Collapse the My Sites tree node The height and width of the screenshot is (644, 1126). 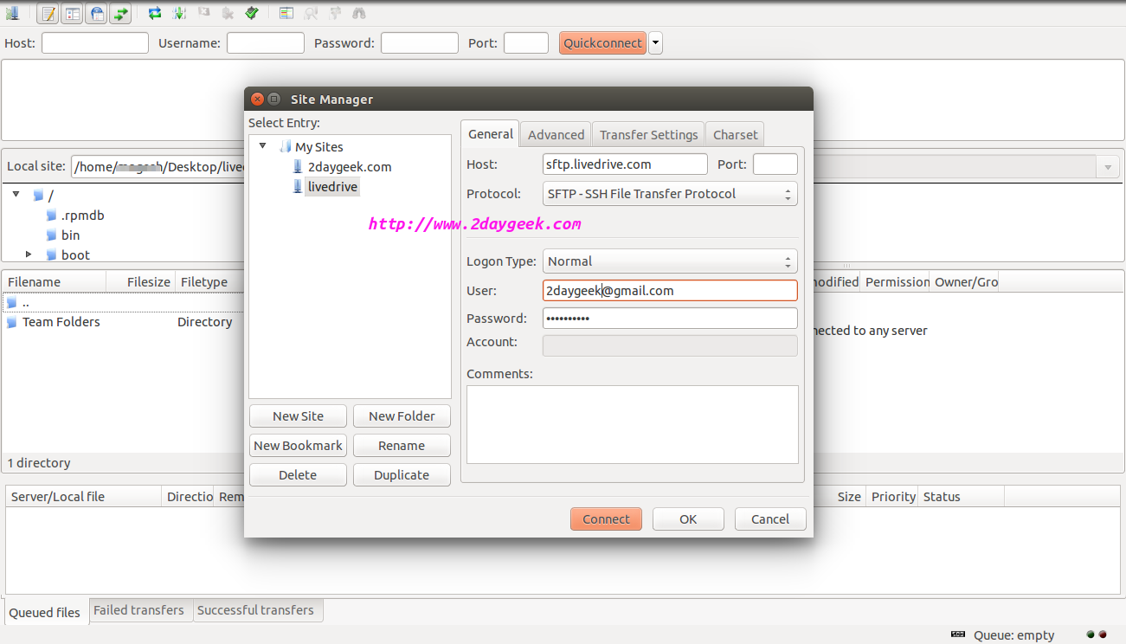[262, 146]
